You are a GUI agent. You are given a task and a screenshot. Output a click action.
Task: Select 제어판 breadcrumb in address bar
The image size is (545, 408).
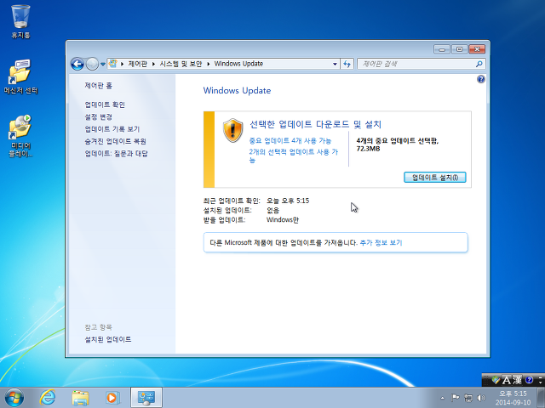point(138,64)
